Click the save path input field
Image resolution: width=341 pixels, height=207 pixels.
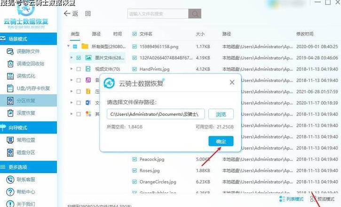point(156,114)
